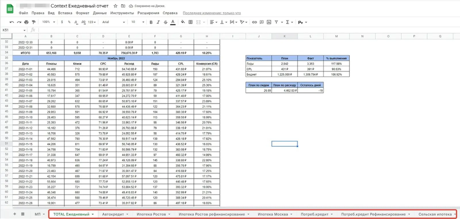460x219 pixels.
Task: Open the text wrapping dropdown
Action: (233, 22)
